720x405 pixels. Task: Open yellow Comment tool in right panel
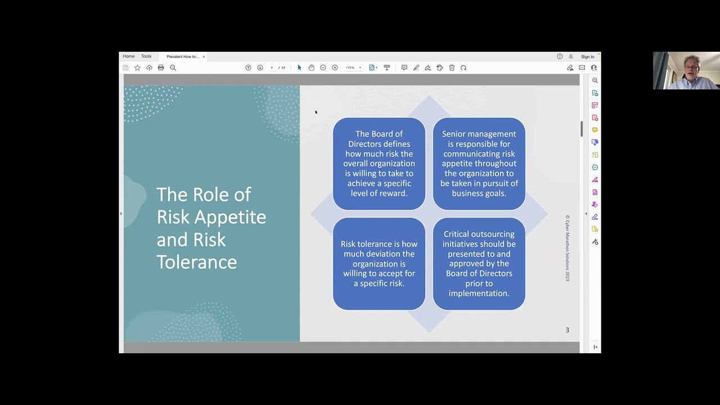click(x=595, y=130)
